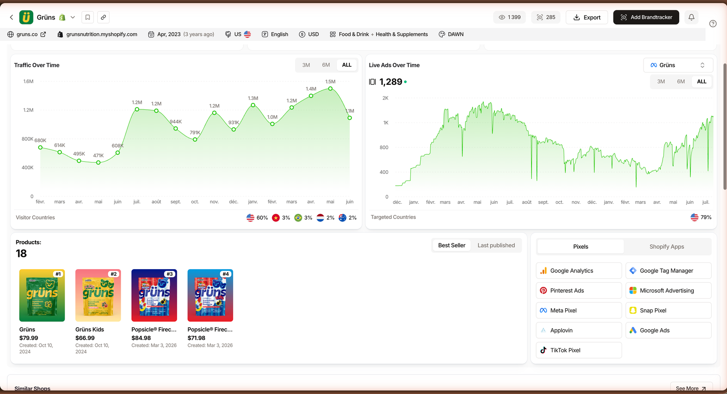Click the page vertical scrollbar
Viewport: 727px width, 394px height.
coord(725,127)
